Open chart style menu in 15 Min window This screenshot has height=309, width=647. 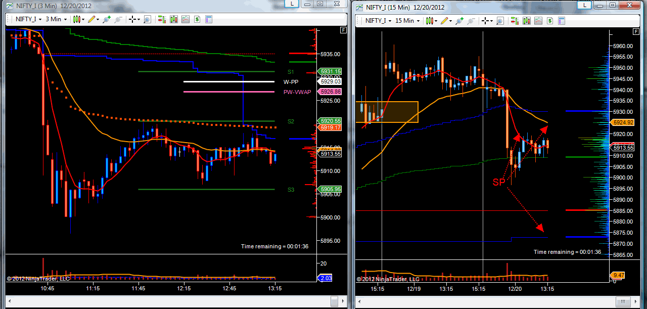[x=430, y=21]
